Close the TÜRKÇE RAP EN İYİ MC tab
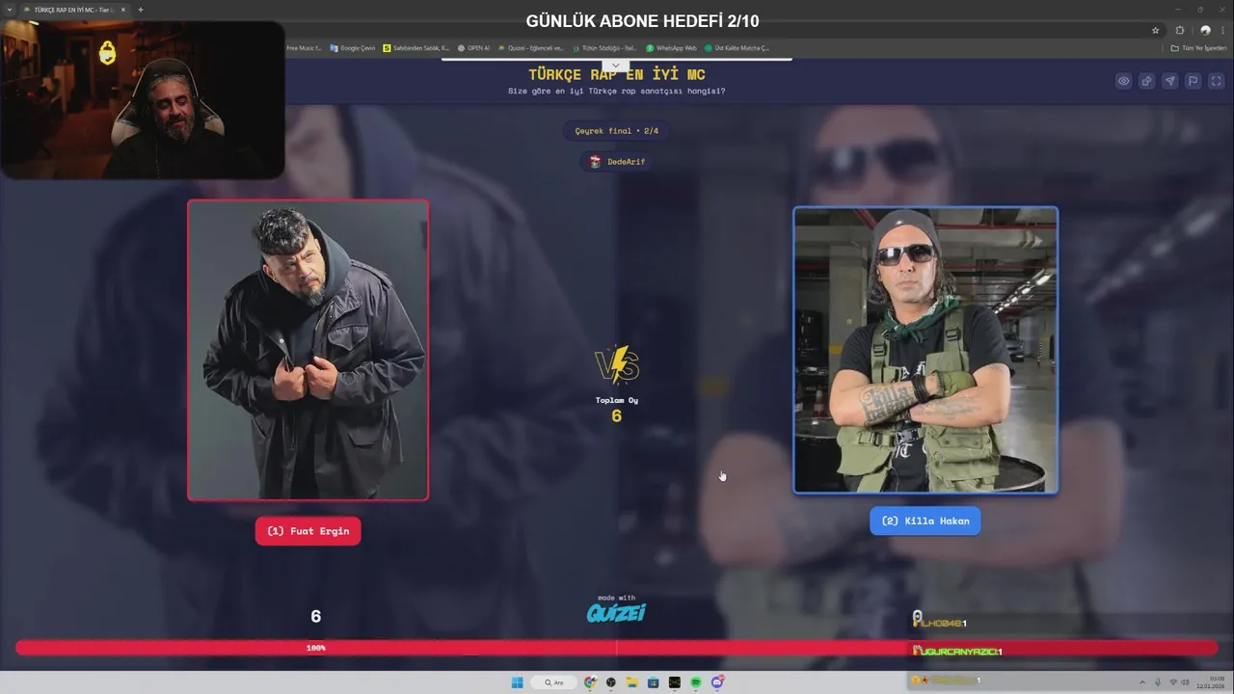 122,10
